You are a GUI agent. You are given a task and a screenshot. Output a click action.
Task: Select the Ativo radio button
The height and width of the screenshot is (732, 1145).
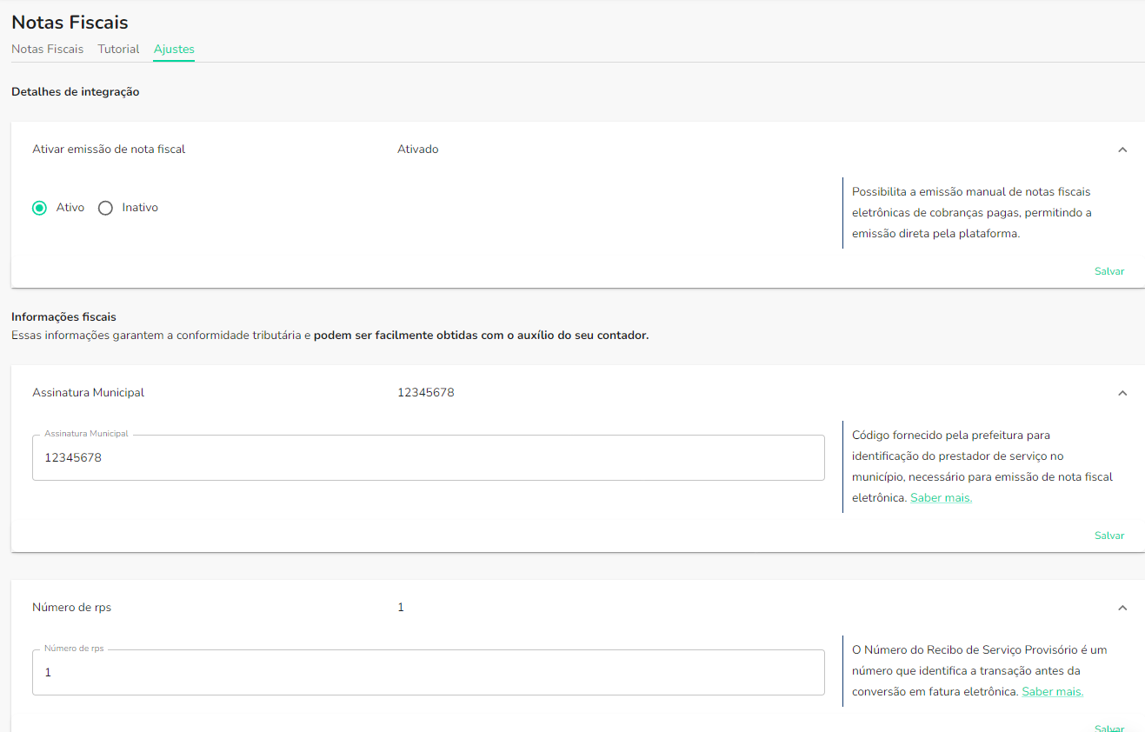[x=39, y=208]
